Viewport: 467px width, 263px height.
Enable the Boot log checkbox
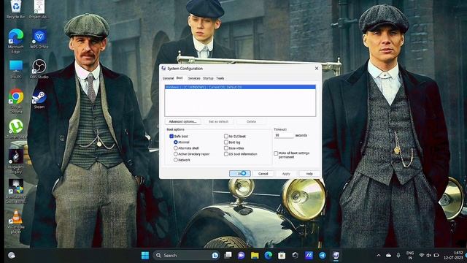[226, 142]
